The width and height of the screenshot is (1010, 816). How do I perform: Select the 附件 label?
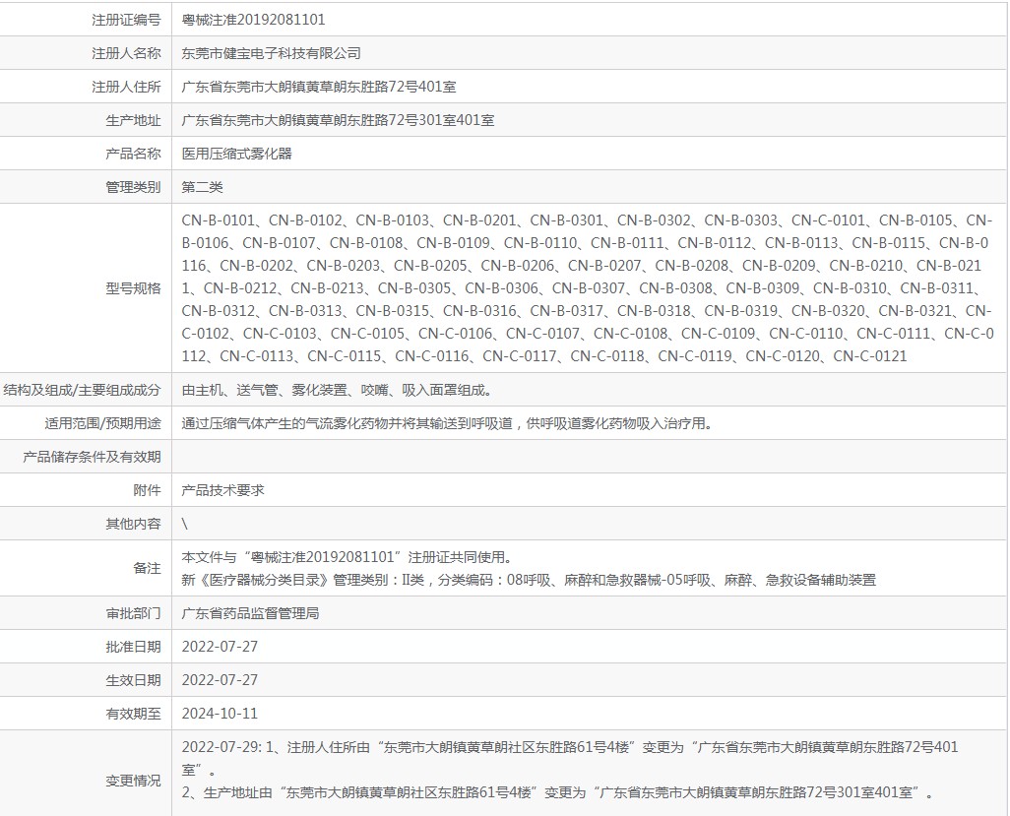147,491
